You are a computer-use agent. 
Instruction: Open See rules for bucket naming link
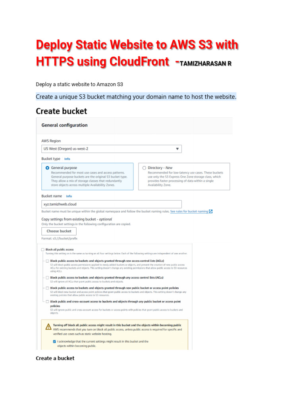click(189, 211)
